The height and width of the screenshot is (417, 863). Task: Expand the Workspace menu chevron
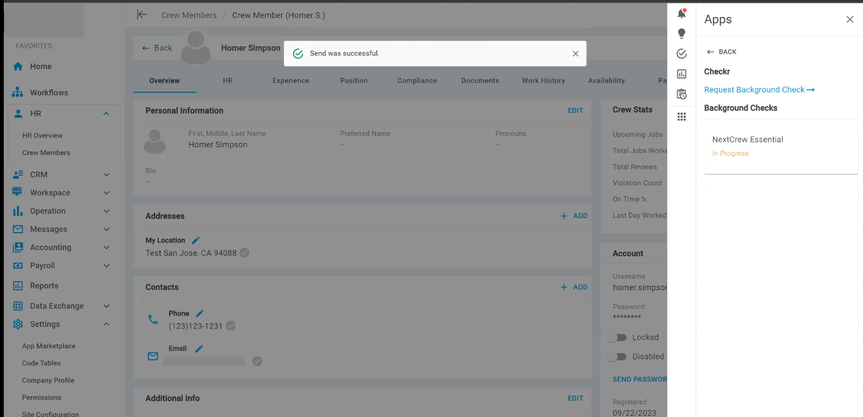(106, 193)
